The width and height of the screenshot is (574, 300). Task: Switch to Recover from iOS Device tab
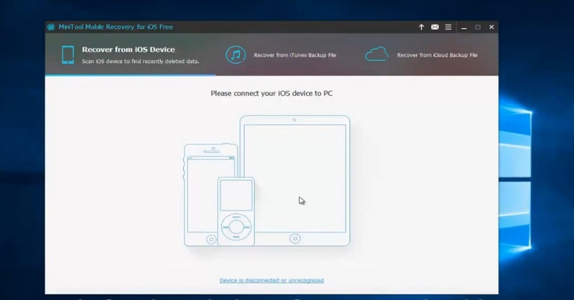coord(129,50)
